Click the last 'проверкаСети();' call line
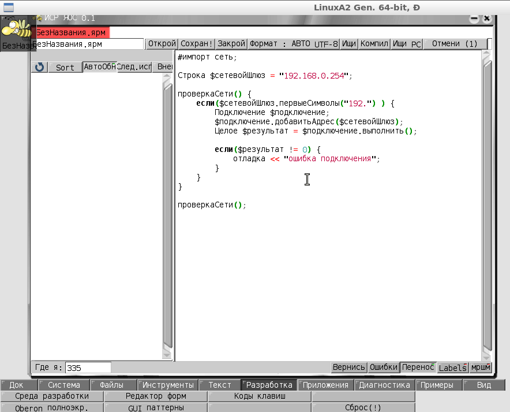 [211, 205]
